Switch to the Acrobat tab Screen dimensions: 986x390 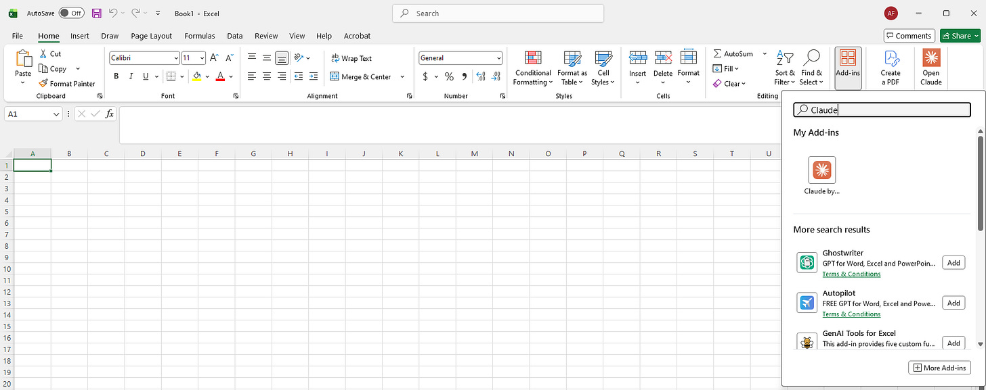pos(357,36)
